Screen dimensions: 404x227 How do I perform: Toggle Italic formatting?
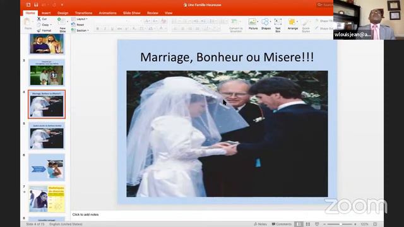point(105,28)
